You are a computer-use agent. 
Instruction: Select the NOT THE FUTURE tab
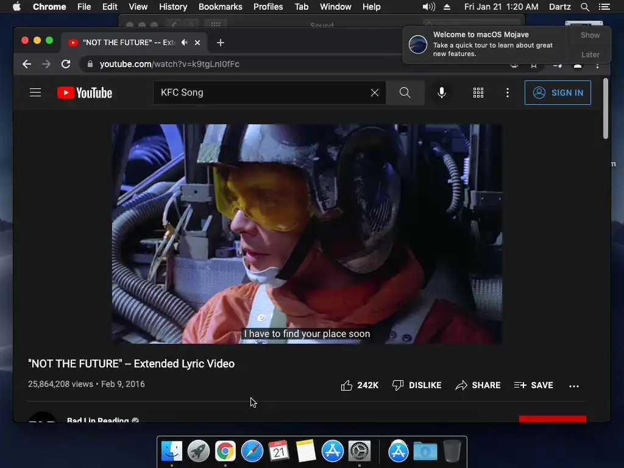click(x=133, y=42)
